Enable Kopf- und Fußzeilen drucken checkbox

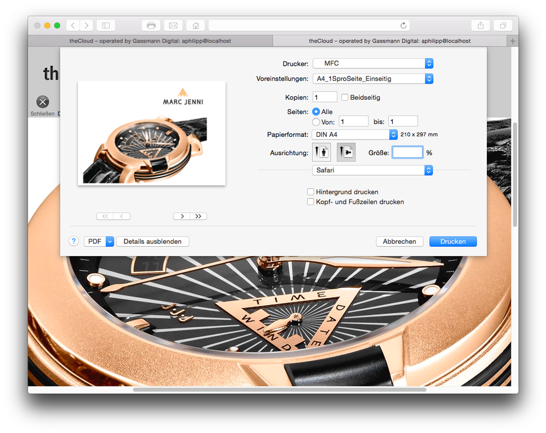(x=311, y=202)
